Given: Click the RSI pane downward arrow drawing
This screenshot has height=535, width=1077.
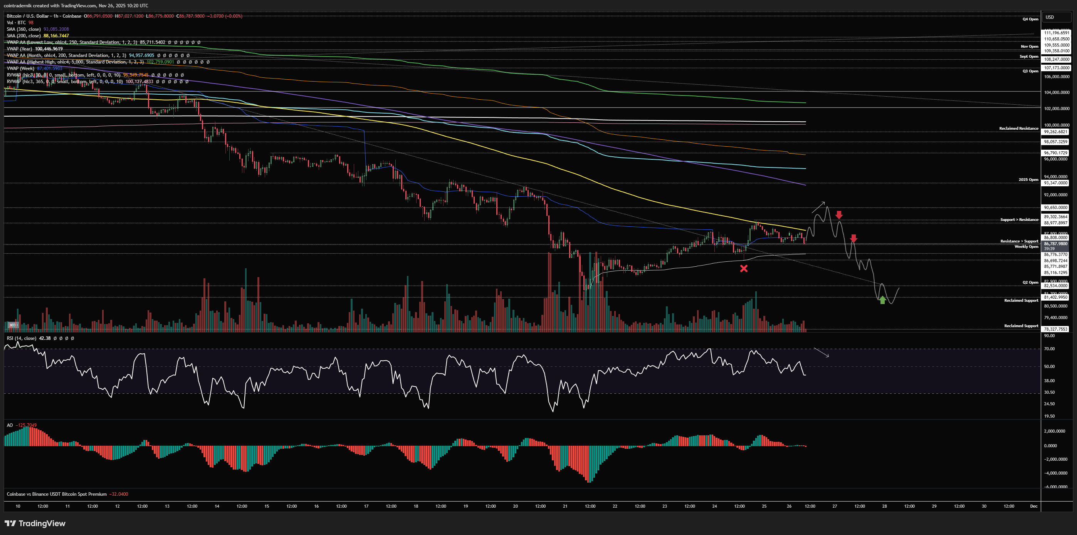Looking at the screenshot, I should pyautogui.click(x=821, y=353).
